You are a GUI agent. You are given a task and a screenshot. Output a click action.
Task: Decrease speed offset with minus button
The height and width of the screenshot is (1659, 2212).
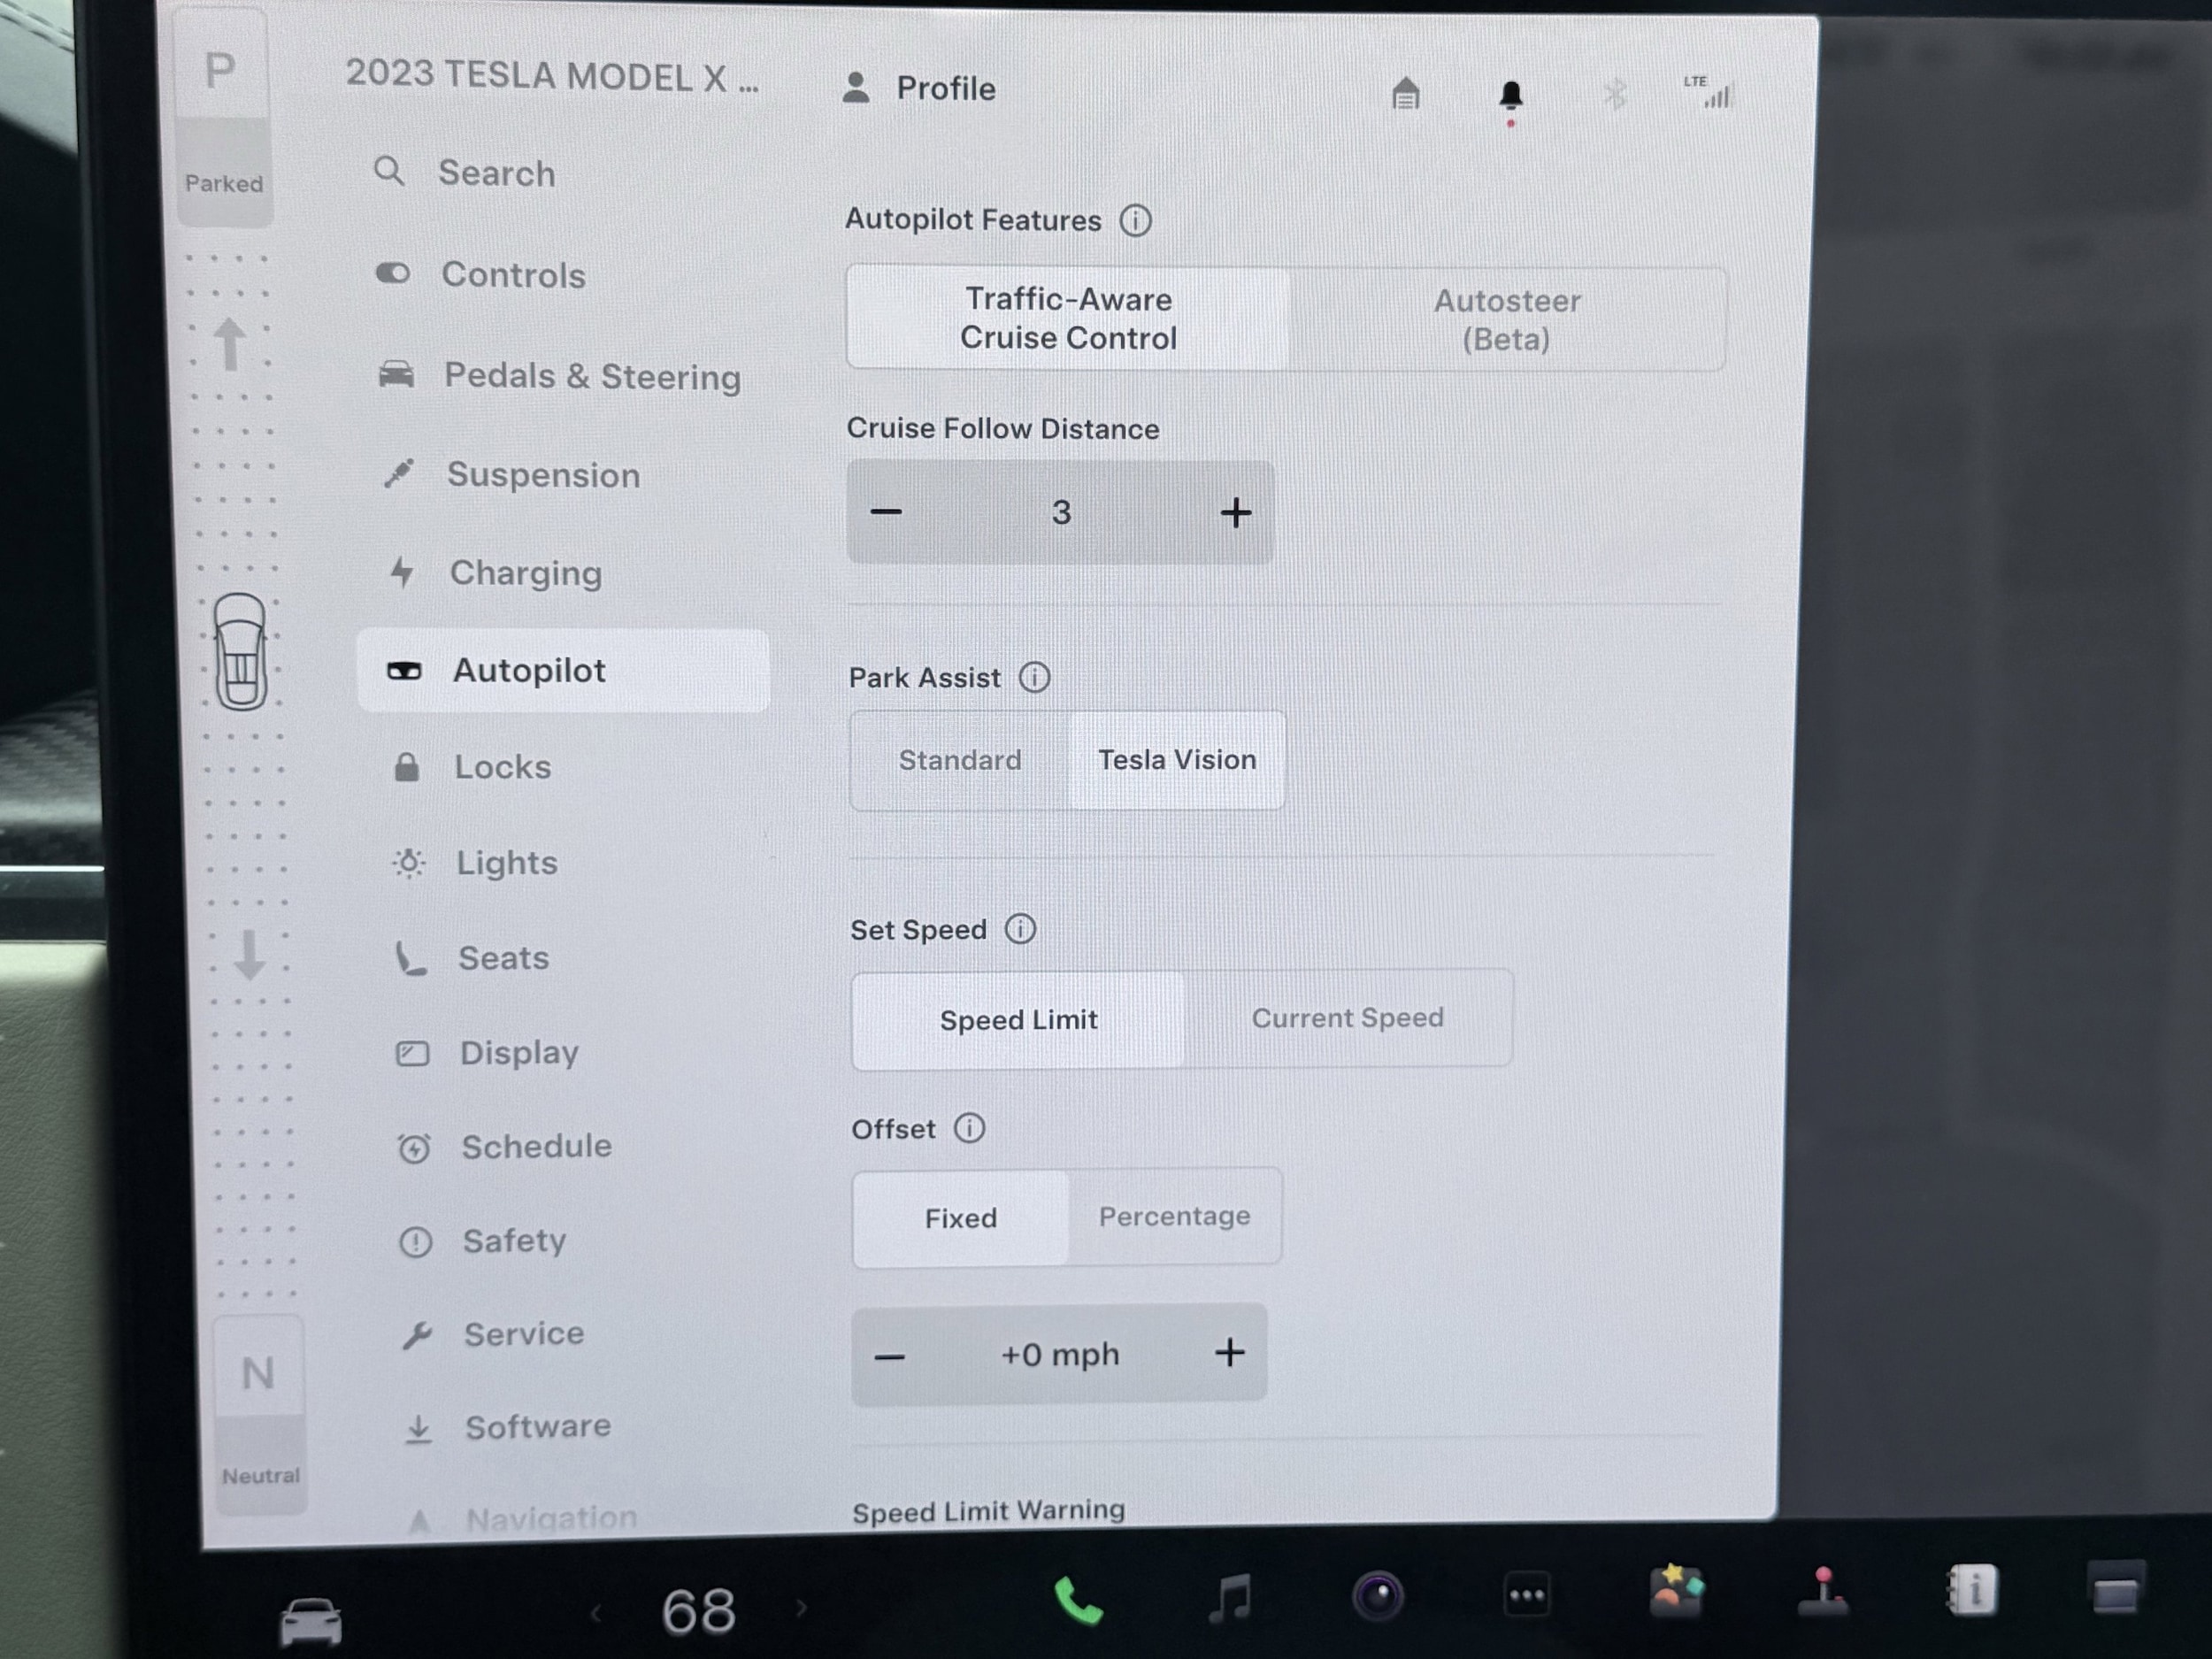pos(889,1357)
